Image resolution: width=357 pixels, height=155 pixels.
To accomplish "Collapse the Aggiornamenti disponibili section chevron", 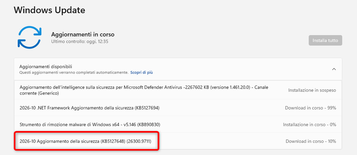I will click(334, 69).
